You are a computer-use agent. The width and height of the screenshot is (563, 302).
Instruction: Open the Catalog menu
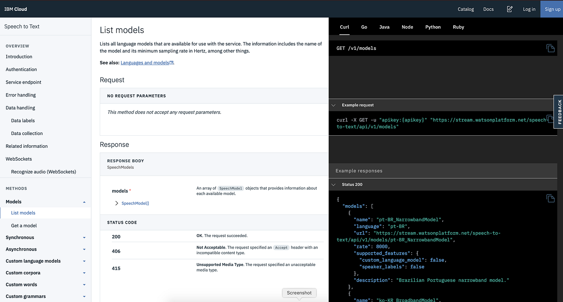[465, 9]
